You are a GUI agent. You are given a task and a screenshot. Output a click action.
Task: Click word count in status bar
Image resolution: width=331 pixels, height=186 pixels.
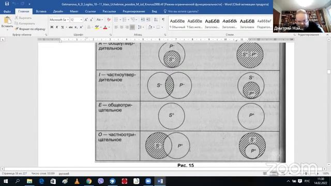pos(43,174)
